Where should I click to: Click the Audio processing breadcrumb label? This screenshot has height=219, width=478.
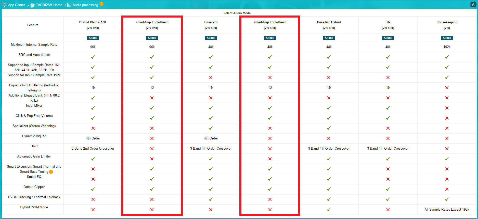pos(85,5)
